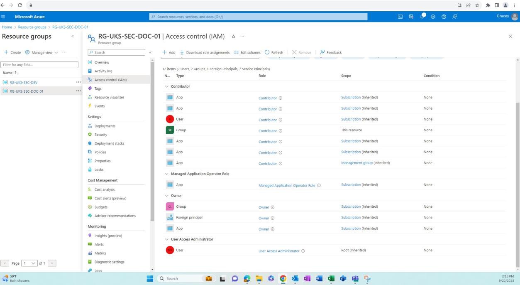Open portal settings with the gear icon

432,17
